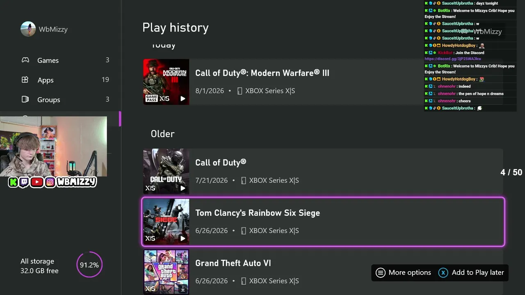The height and width of the screenshot is (295, 525).
Task: Click the 91.2% storage usage ring
Action: [89, 265]
